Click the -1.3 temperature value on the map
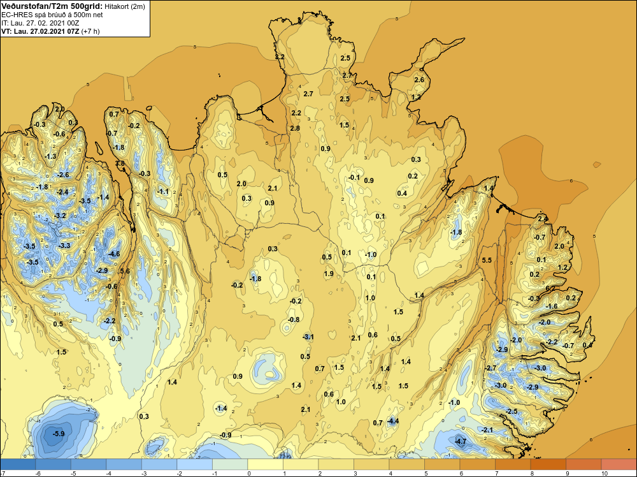 click(x=50, y=156)
